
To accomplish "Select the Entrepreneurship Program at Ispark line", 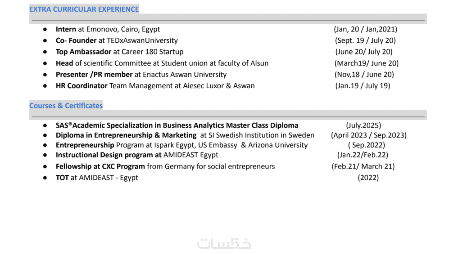I will tap(181, 145).
